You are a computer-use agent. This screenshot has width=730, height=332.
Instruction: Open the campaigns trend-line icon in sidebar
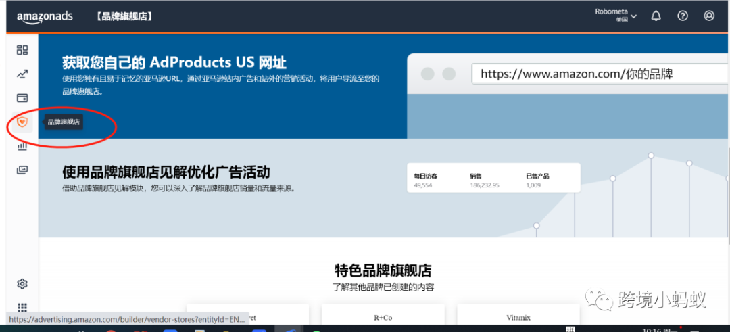click(22, 74)
